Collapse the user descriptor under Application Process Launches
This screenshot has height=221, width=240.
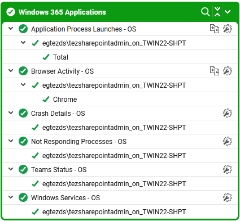coord(23,43)
